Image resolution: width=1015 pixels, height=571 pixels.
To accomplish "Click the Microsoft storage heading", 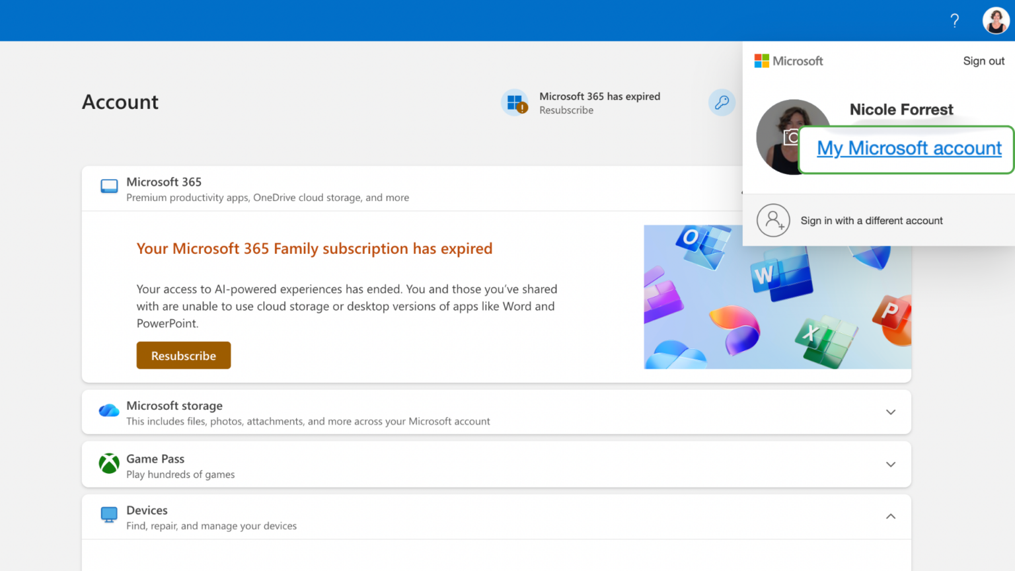I will click(x=174, y=406).
